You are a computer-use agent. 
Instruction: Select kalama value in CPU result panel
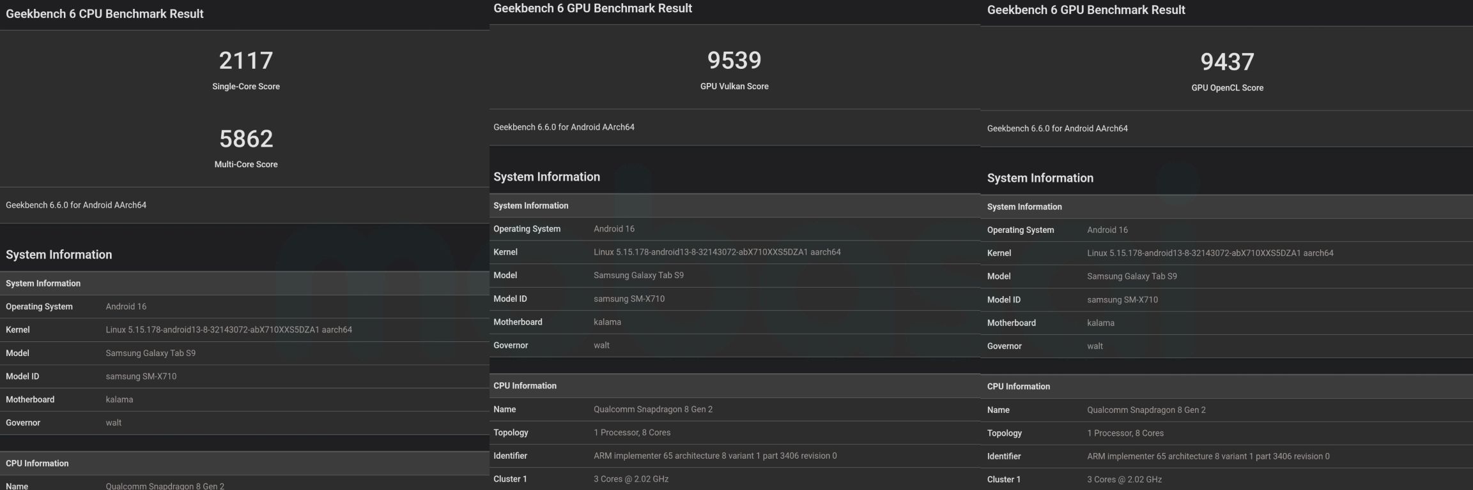(120, 400)
